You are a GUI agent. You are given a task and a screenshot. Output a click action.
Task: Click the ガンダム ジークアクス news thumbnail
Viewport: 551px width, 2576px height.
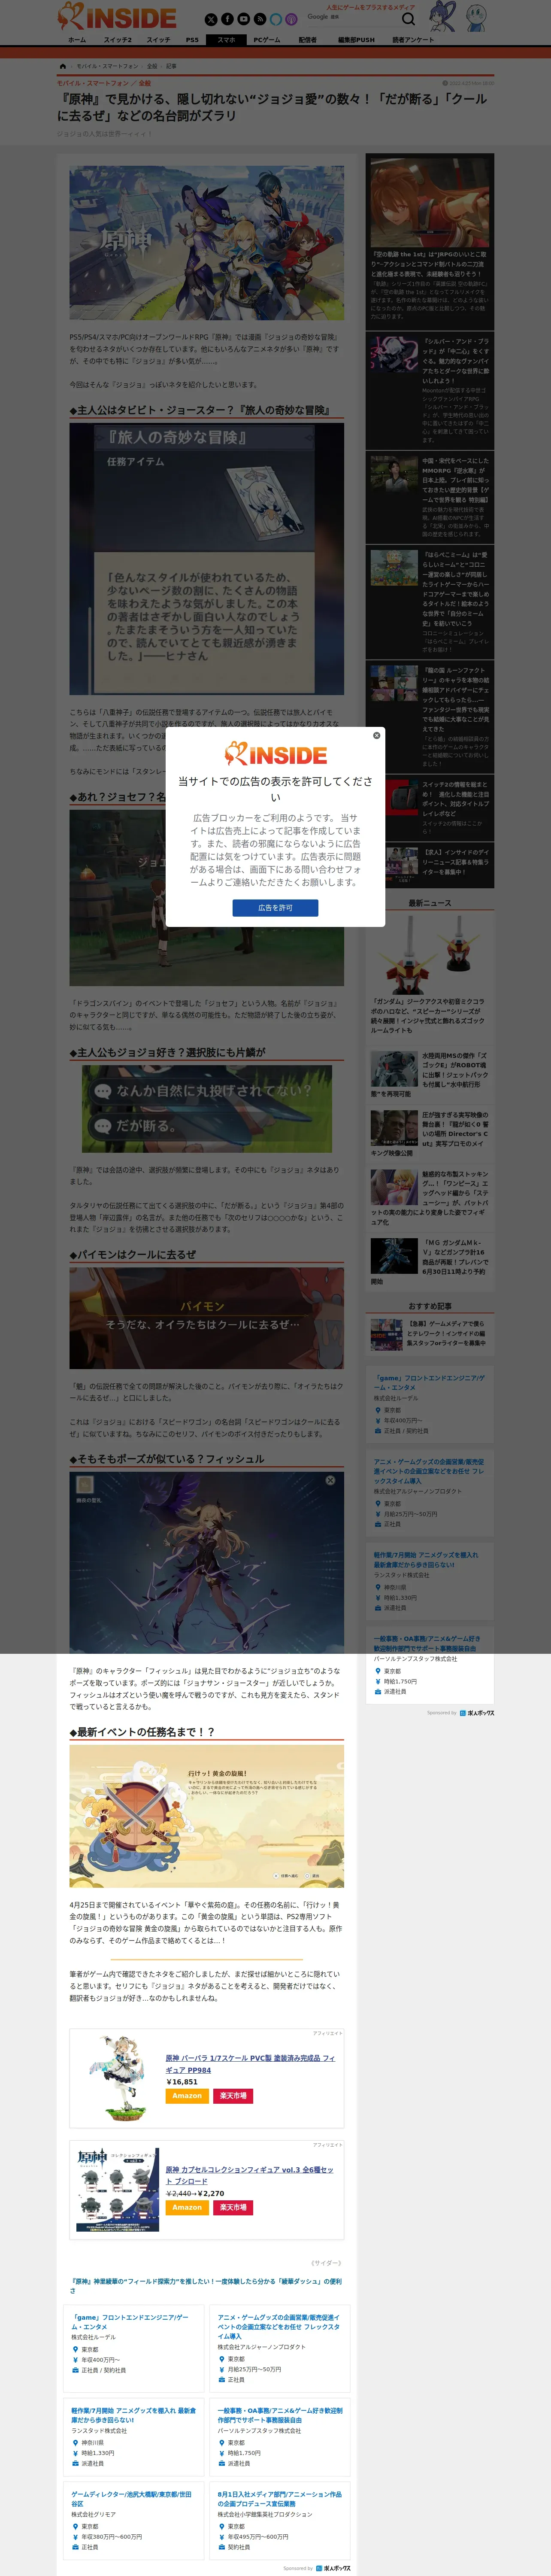tap(429, 954)
